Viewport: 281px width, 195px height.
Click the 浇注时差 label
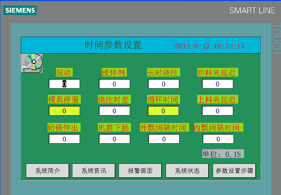tap(114, 99)
